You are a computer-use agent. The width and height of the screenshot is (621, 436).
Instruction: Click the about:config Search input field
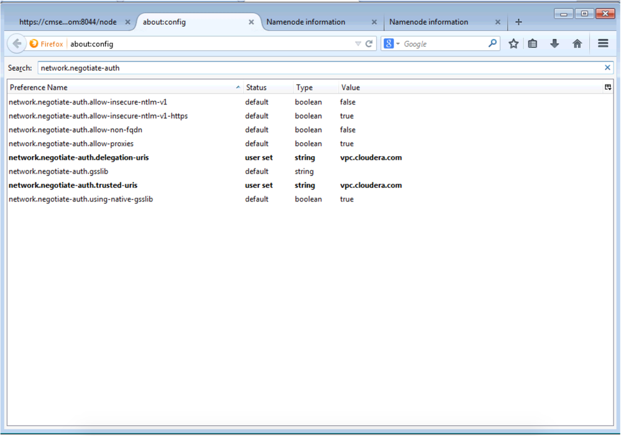point(321,68)
